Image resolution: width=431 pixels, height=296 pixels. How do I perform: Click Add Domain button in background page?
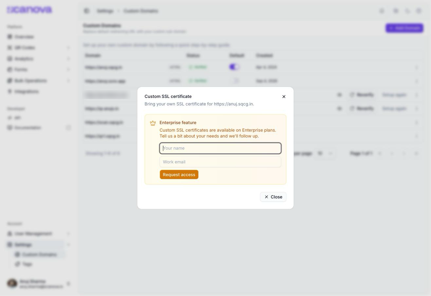click(x=404, y=28)
